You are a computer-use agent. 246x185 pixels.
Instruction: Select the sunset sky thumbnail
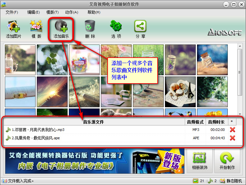tap(52, 92)
